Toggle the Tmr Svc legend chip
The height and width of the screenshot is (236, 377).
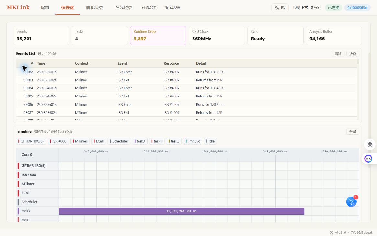193,141
